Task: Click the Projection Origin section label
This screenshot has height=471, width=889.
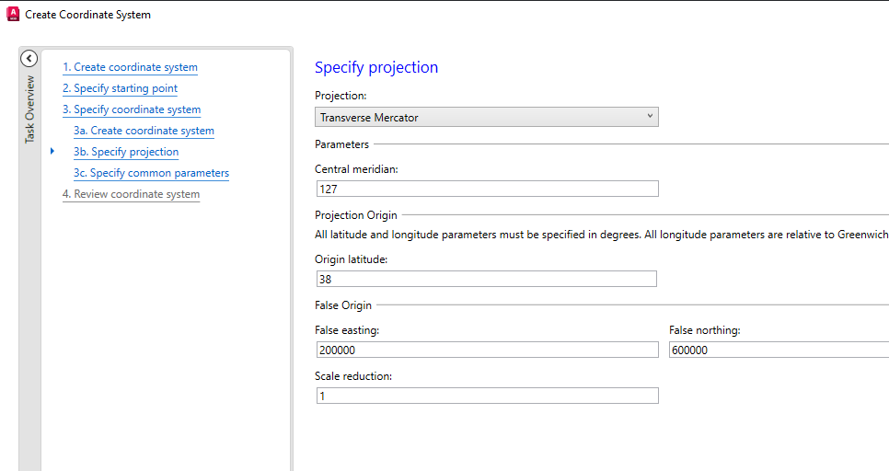Action: (356, 215)
